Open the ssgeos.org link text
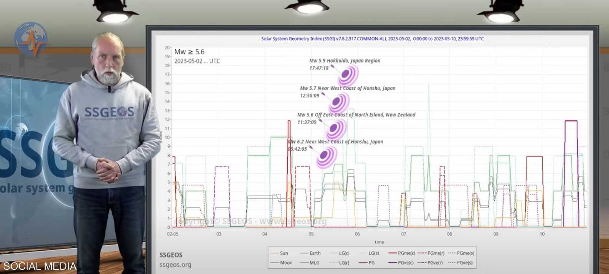Viewport: 609px width, 274px height. (175, 264)
